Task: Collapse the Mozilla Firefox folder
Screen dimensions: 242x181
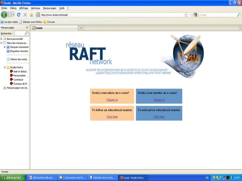Action: [5, 67]
